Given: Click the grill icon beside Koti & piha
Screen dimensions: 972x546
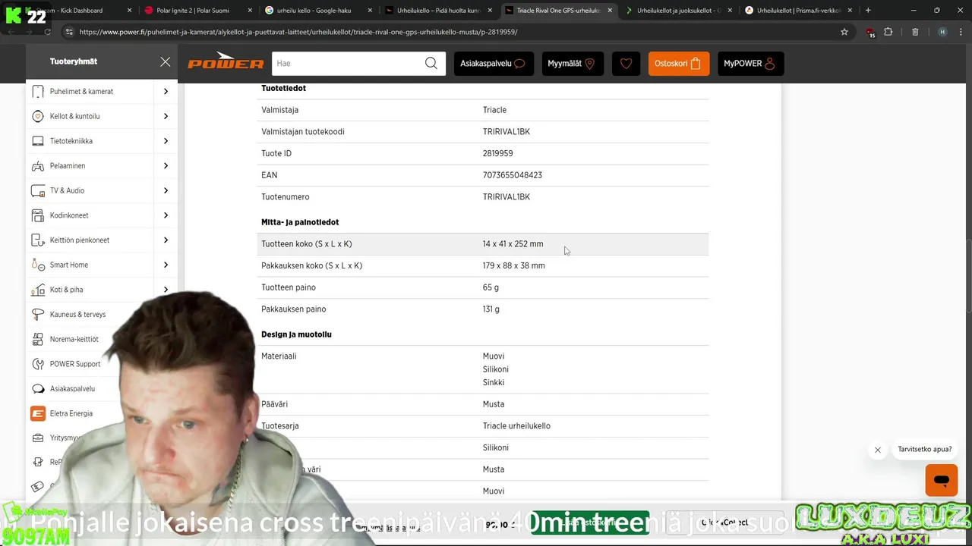Looking at the screenshot, I should click(x=38, y=290).
